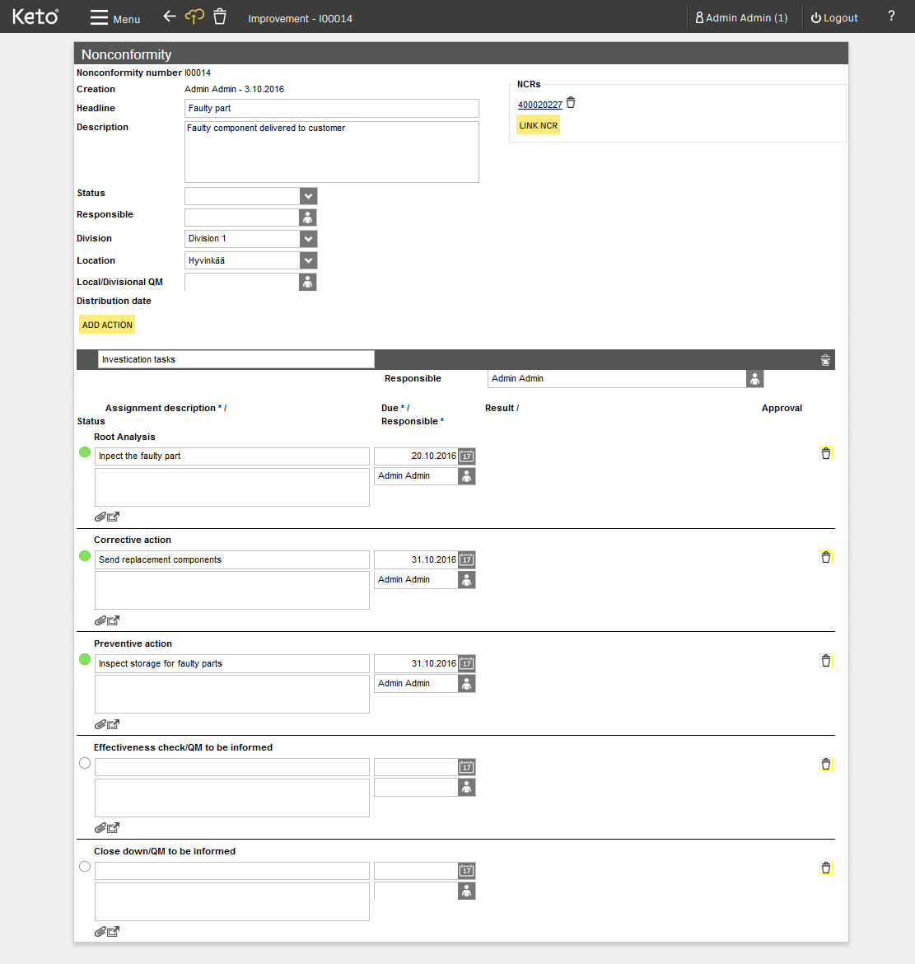Attach a file to Corrective action task
The height and width of the screenshot is (964, 915).
(x=100, y=621)
